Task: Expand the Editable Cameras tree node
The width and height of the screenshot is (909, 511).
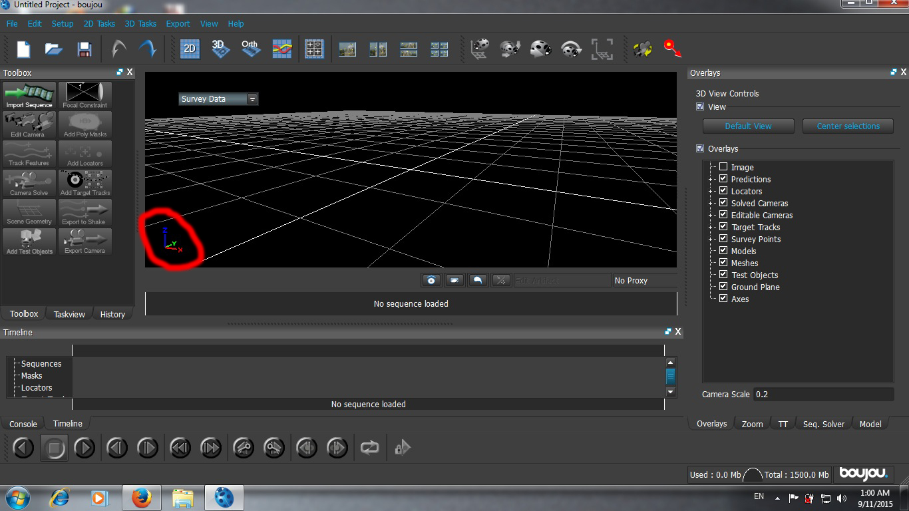Action: coord(712,215)
